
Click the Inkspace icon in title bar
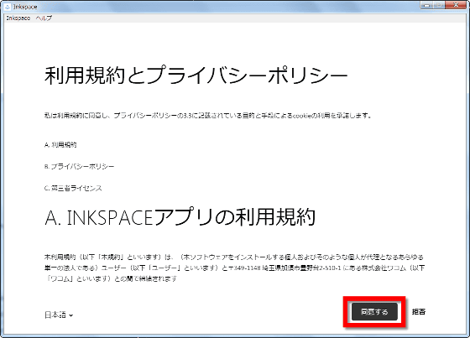pos(8,7)
